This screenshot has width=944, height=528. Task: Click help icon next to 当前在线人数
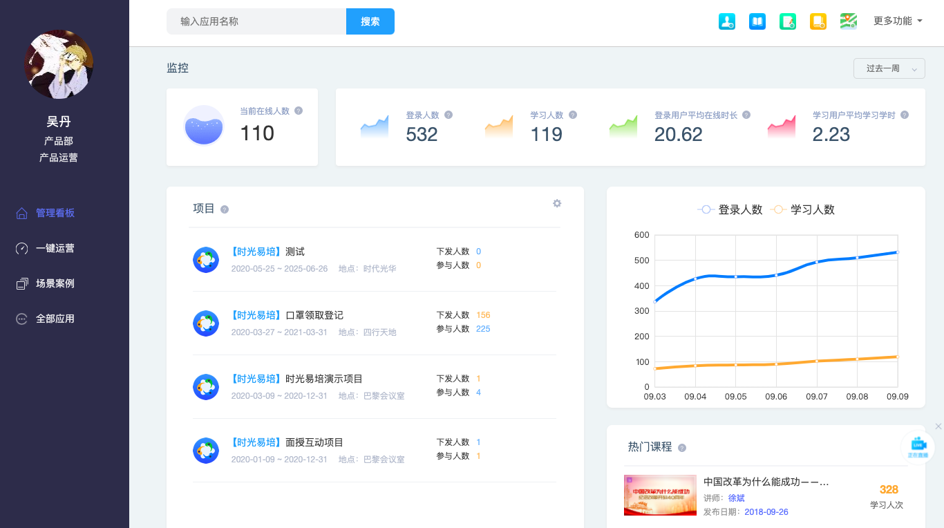pyautogui.click(x=299, y=111)
